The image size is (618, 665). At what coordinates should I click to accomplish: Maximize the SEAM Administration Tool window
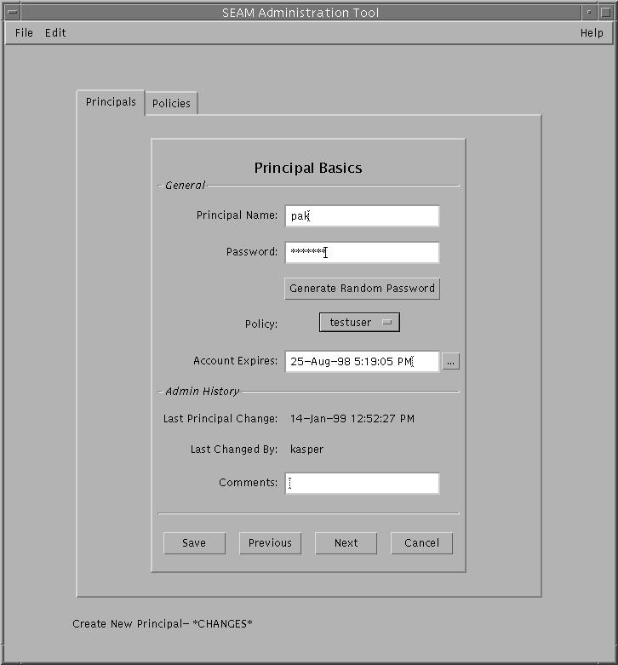pyautogui.click(x=606, y=12)
